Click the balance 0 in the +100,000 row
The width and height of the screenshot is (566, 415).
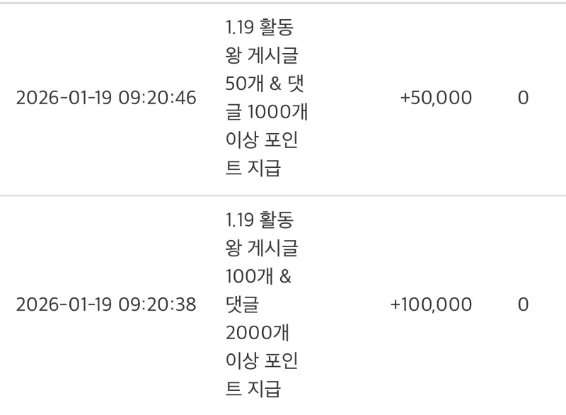tap(523, 305)
